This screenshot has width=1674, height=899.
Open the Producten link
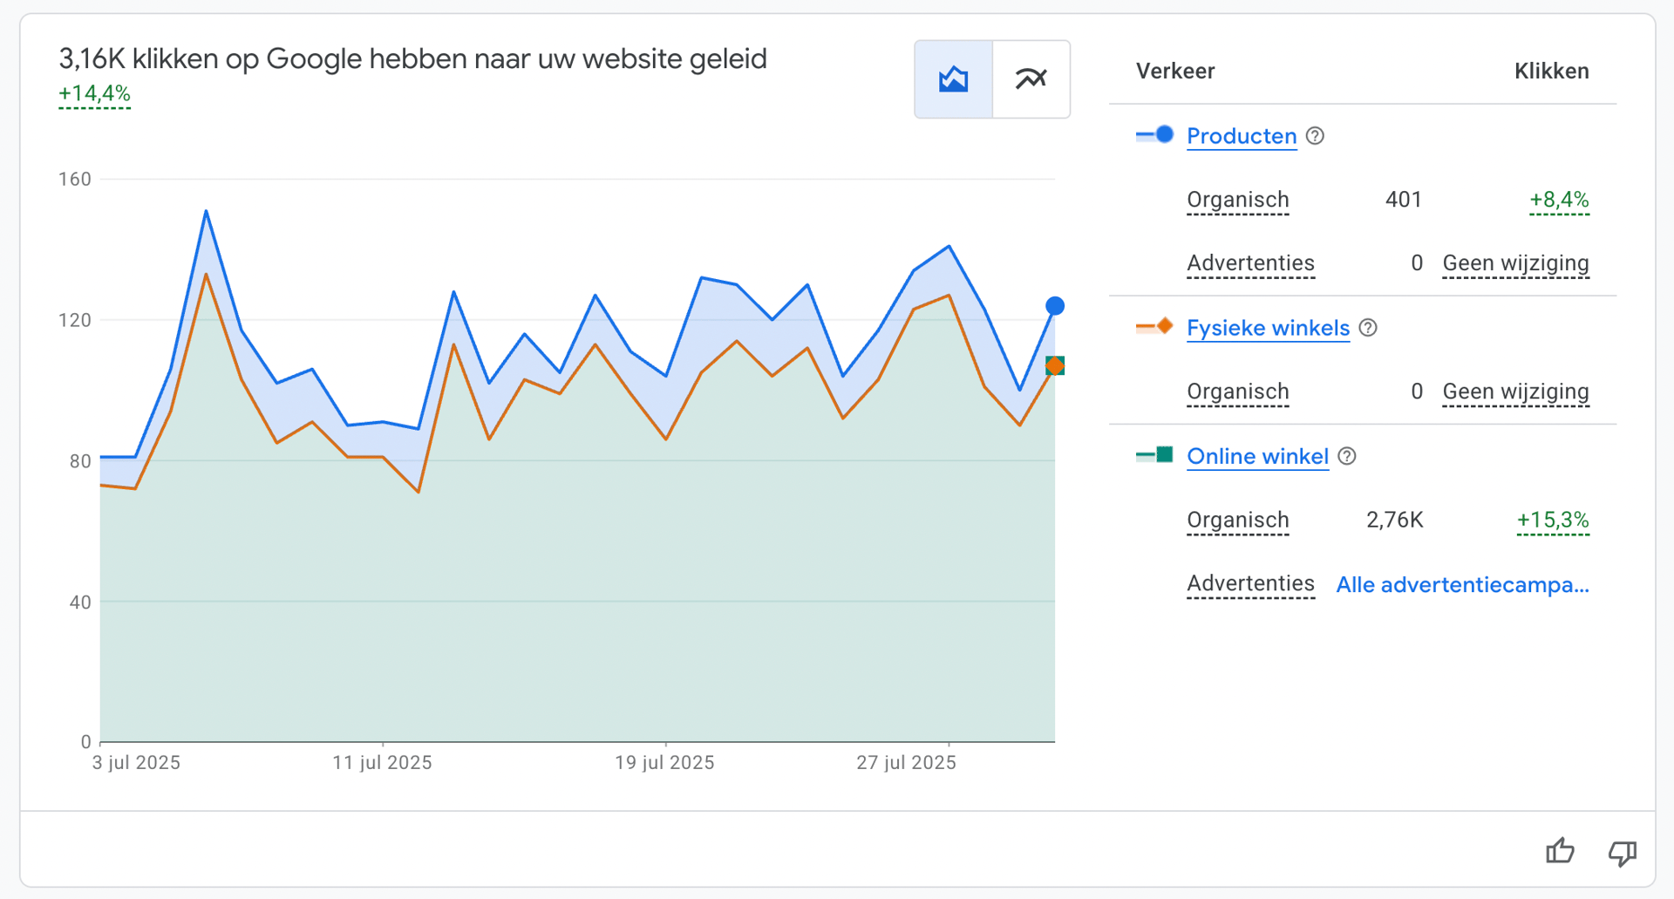point(1242,136)
